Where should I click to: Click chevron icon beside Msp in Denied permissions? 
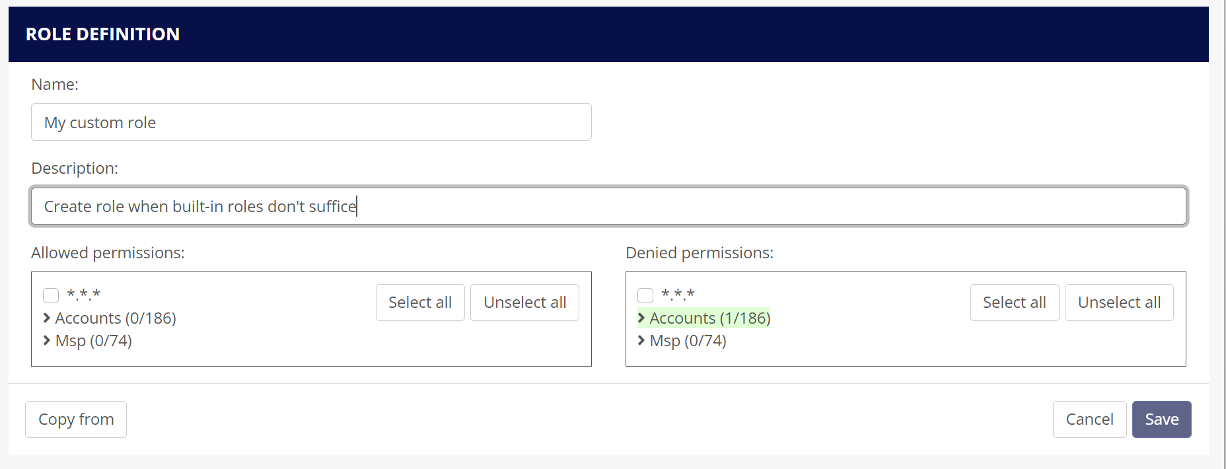click(x=641, y=340)
